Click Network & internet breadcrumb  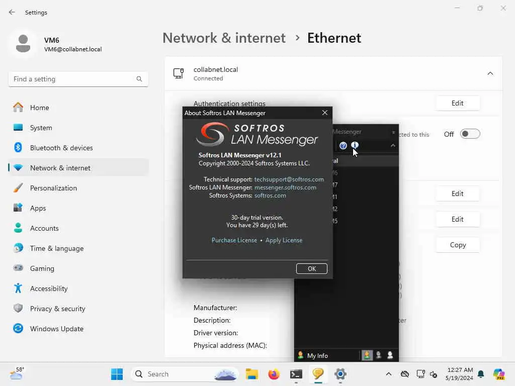point(224,38)
